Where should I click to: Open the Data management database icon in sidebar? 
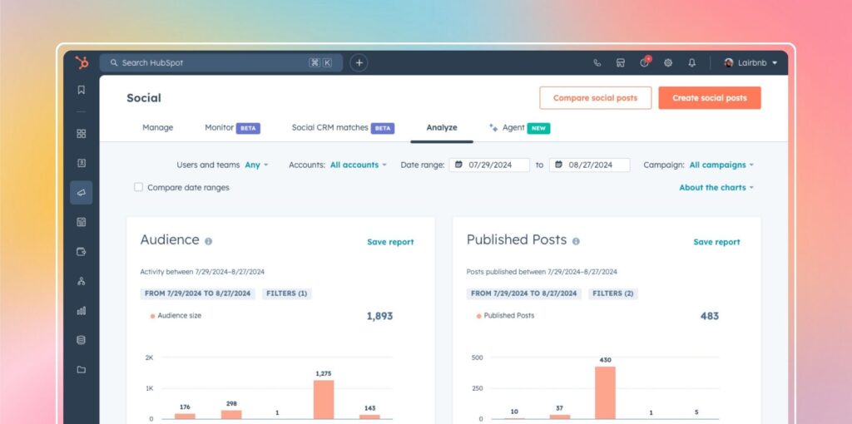[x=81, y=340]
